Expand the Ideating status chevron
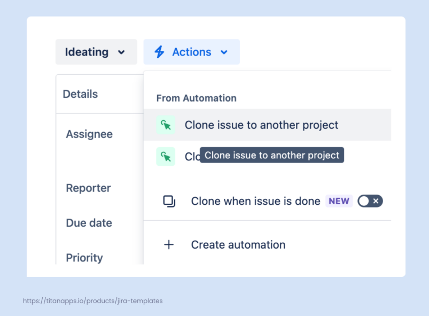The width and height of the screenshot is (429, 316). click(121, 52)
